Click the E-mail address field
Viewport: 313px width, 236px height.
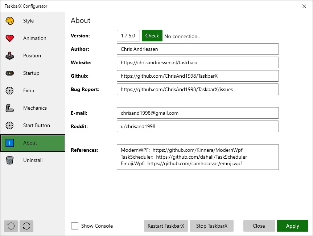click(x=198, y=113)
